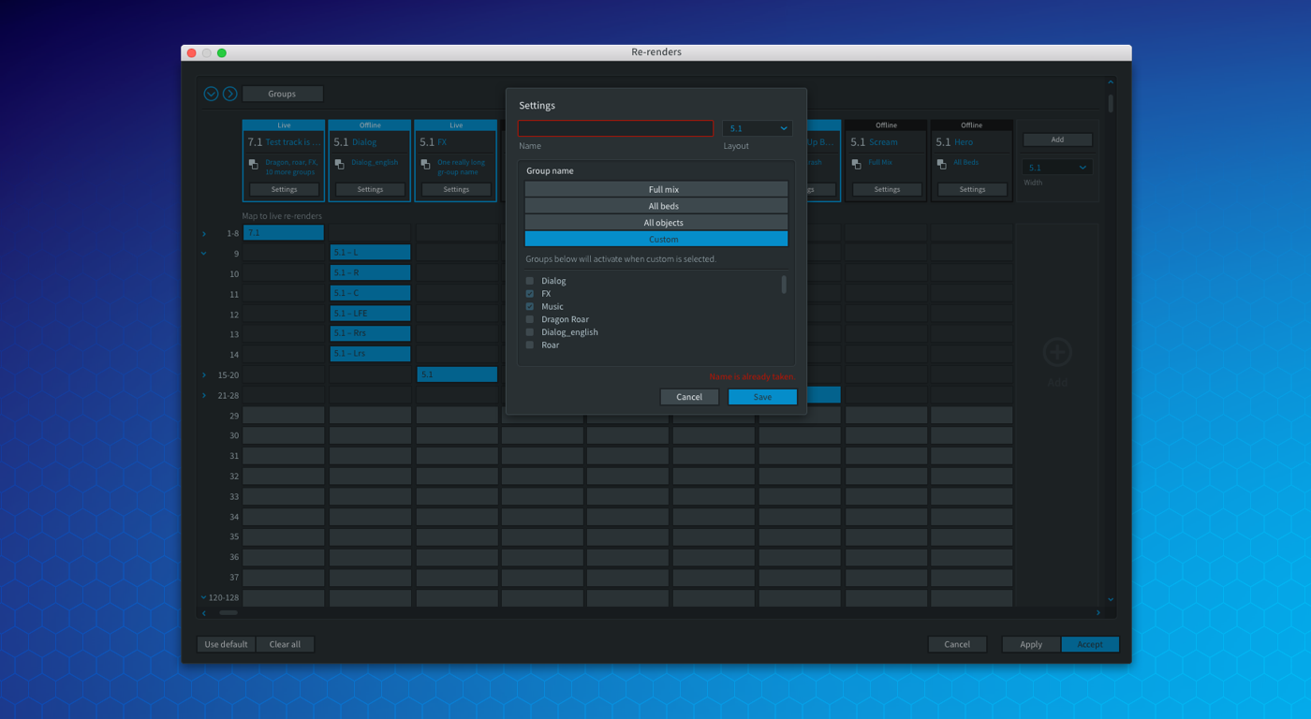
Task: Click the Add button above Width
Action: pos(1057,139)
